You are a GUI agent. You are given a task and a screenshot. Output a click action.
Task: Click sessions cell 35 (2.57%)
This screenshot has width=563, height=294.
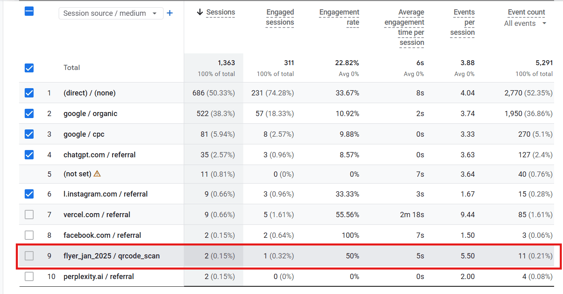coord(218,155)
